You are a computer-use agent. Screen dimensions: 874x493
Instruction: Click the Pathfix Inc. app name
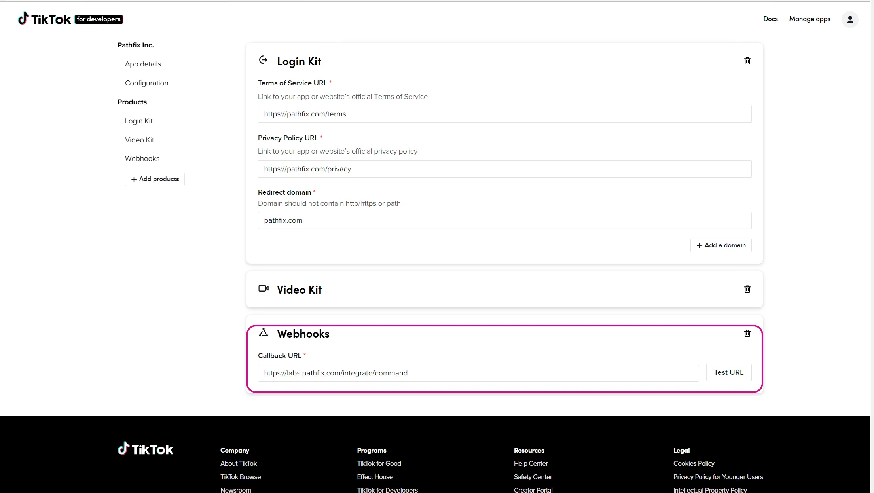[135, 45]
